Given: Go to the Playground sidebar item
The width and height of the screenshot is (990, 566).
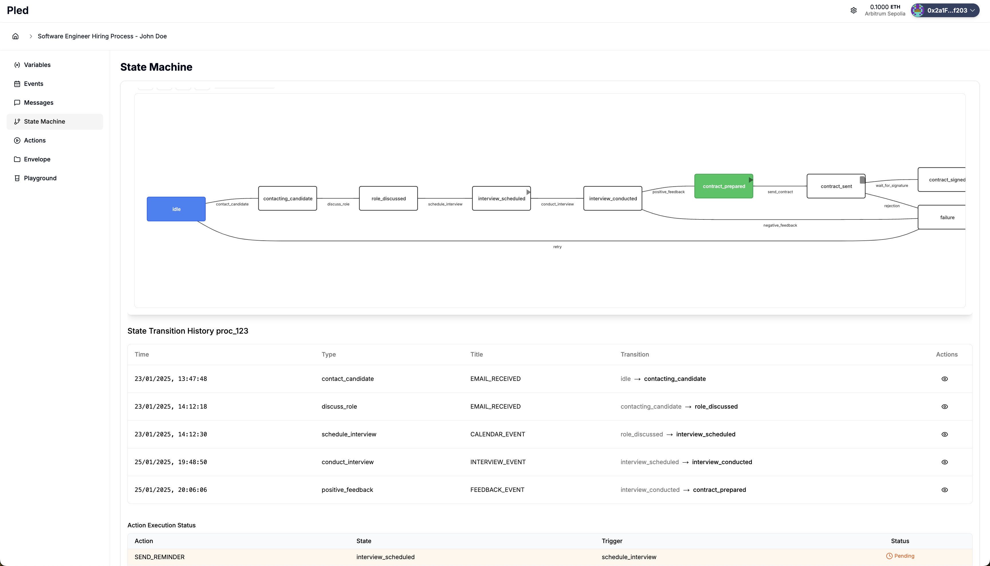Looking at the screenshot, I should [x=40, y=178].
